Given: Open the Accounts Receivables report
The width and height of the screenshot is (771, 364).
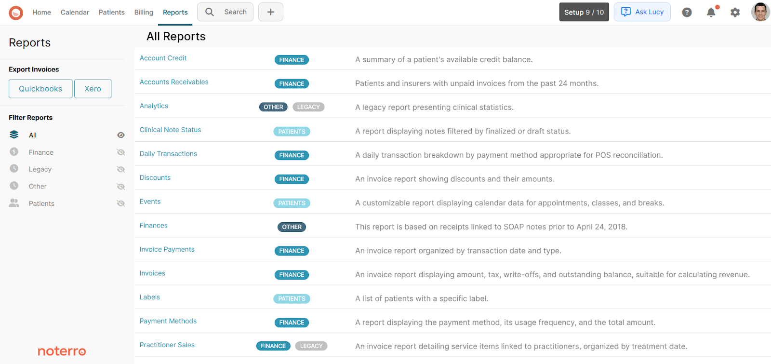Looking at the screenshot, I should click(x=174, y=82).
